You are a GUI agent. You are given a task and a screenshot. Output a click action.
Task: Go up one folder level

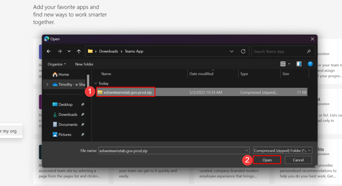pos(79,51)
